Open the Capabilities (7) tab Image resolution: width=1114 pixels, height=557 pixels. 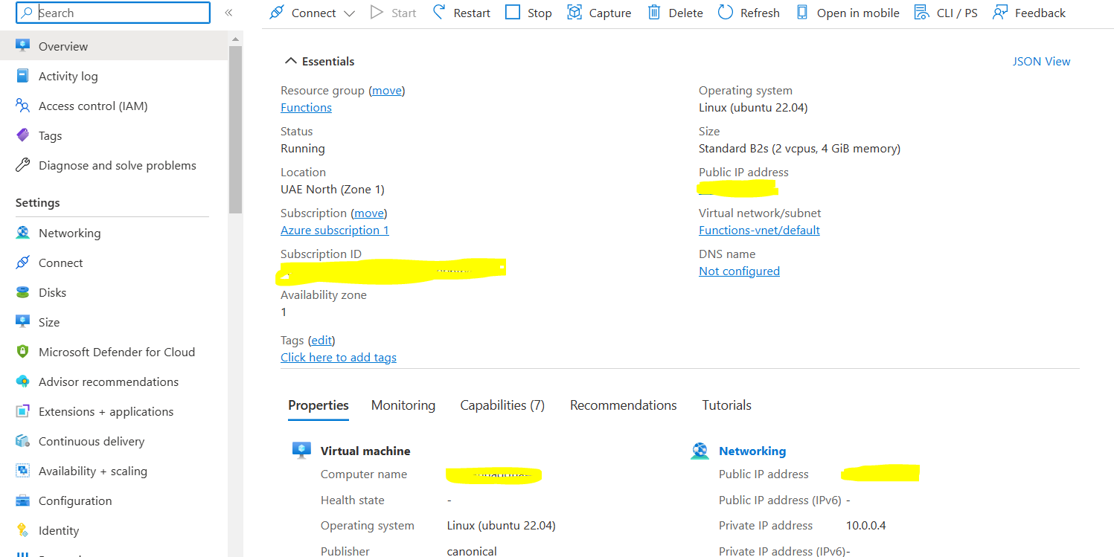click(x=502, y=405)
